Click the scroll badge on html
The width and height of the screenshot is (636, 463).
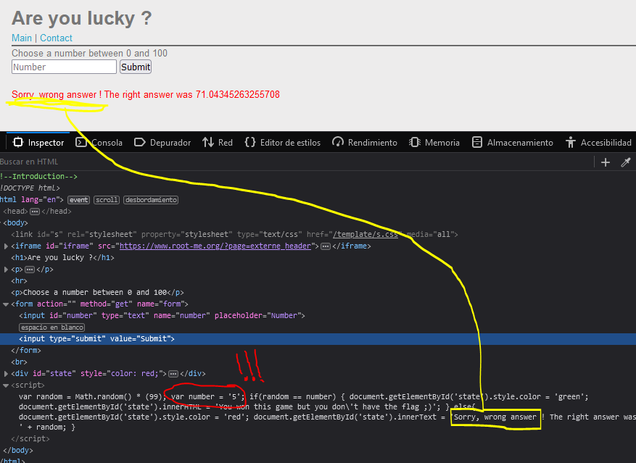107,200
